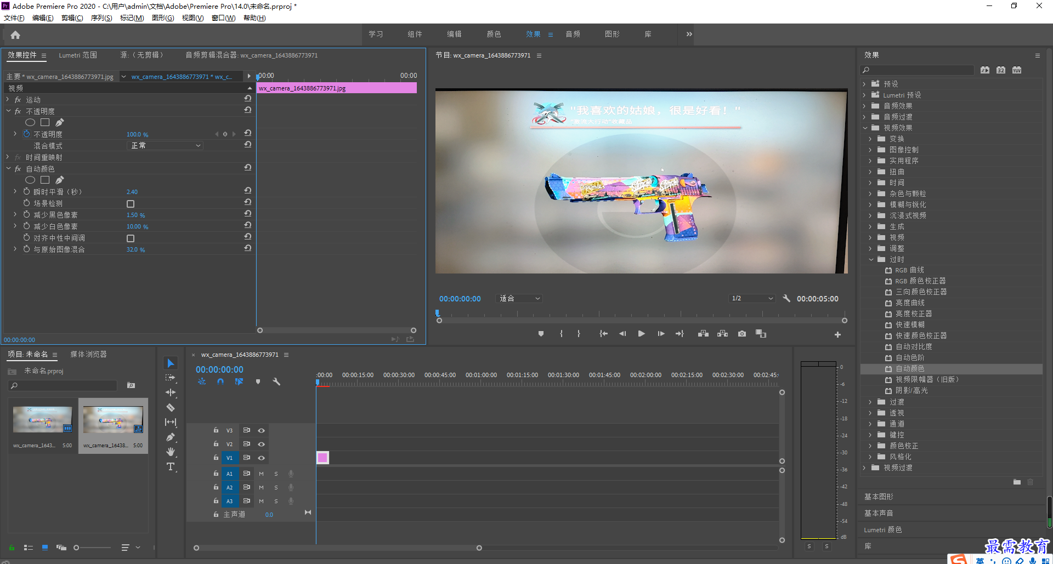Click the effects search field
Screen dimensions: 1053x564
click(x=918, y=70)
